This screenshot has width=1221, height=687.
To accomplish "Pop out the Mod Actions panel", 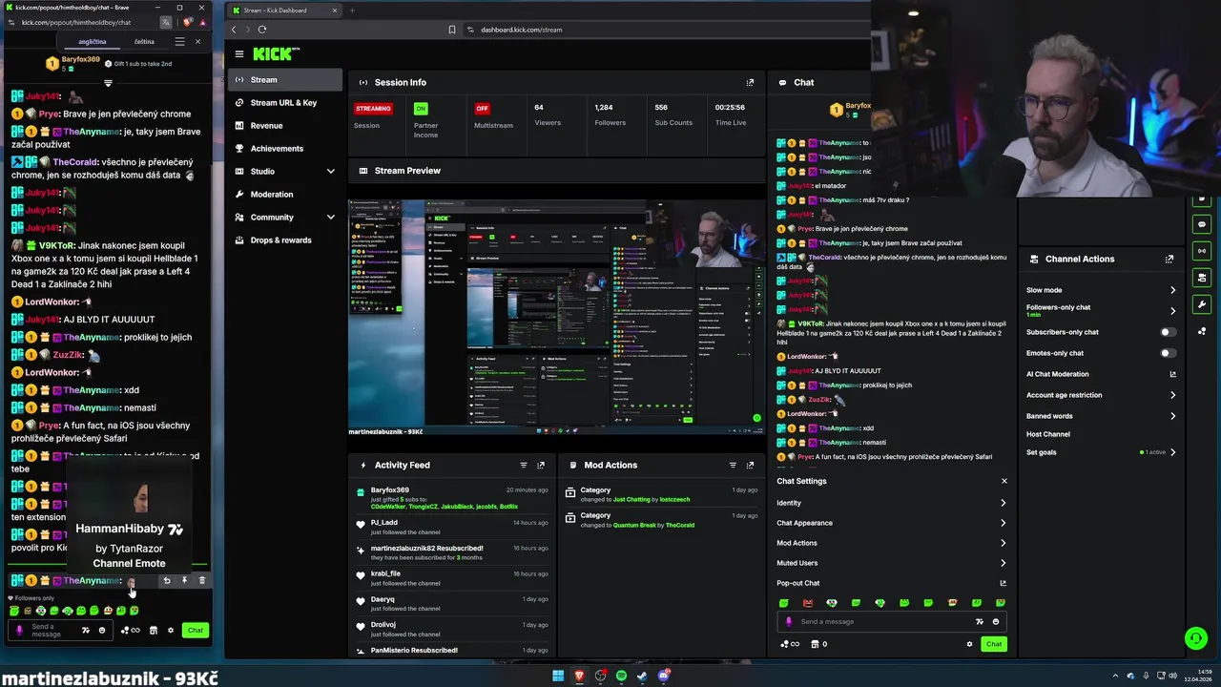I will (750, 465).
